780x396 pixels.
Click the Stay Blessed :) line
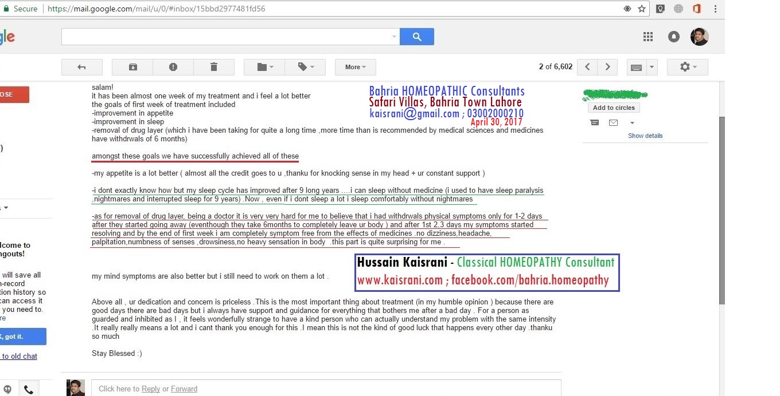[117, 353]
